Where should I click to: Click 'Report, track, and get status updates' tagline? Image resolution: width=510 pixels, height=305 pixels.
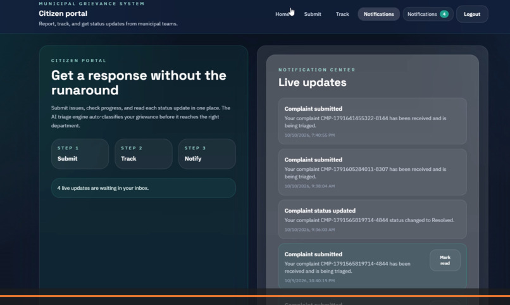(108, 24)
